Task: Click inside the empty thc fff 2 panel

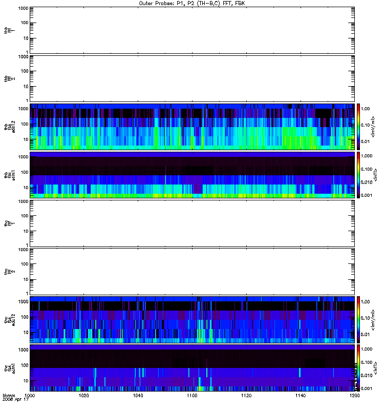Action: click(x=193, y=272)
